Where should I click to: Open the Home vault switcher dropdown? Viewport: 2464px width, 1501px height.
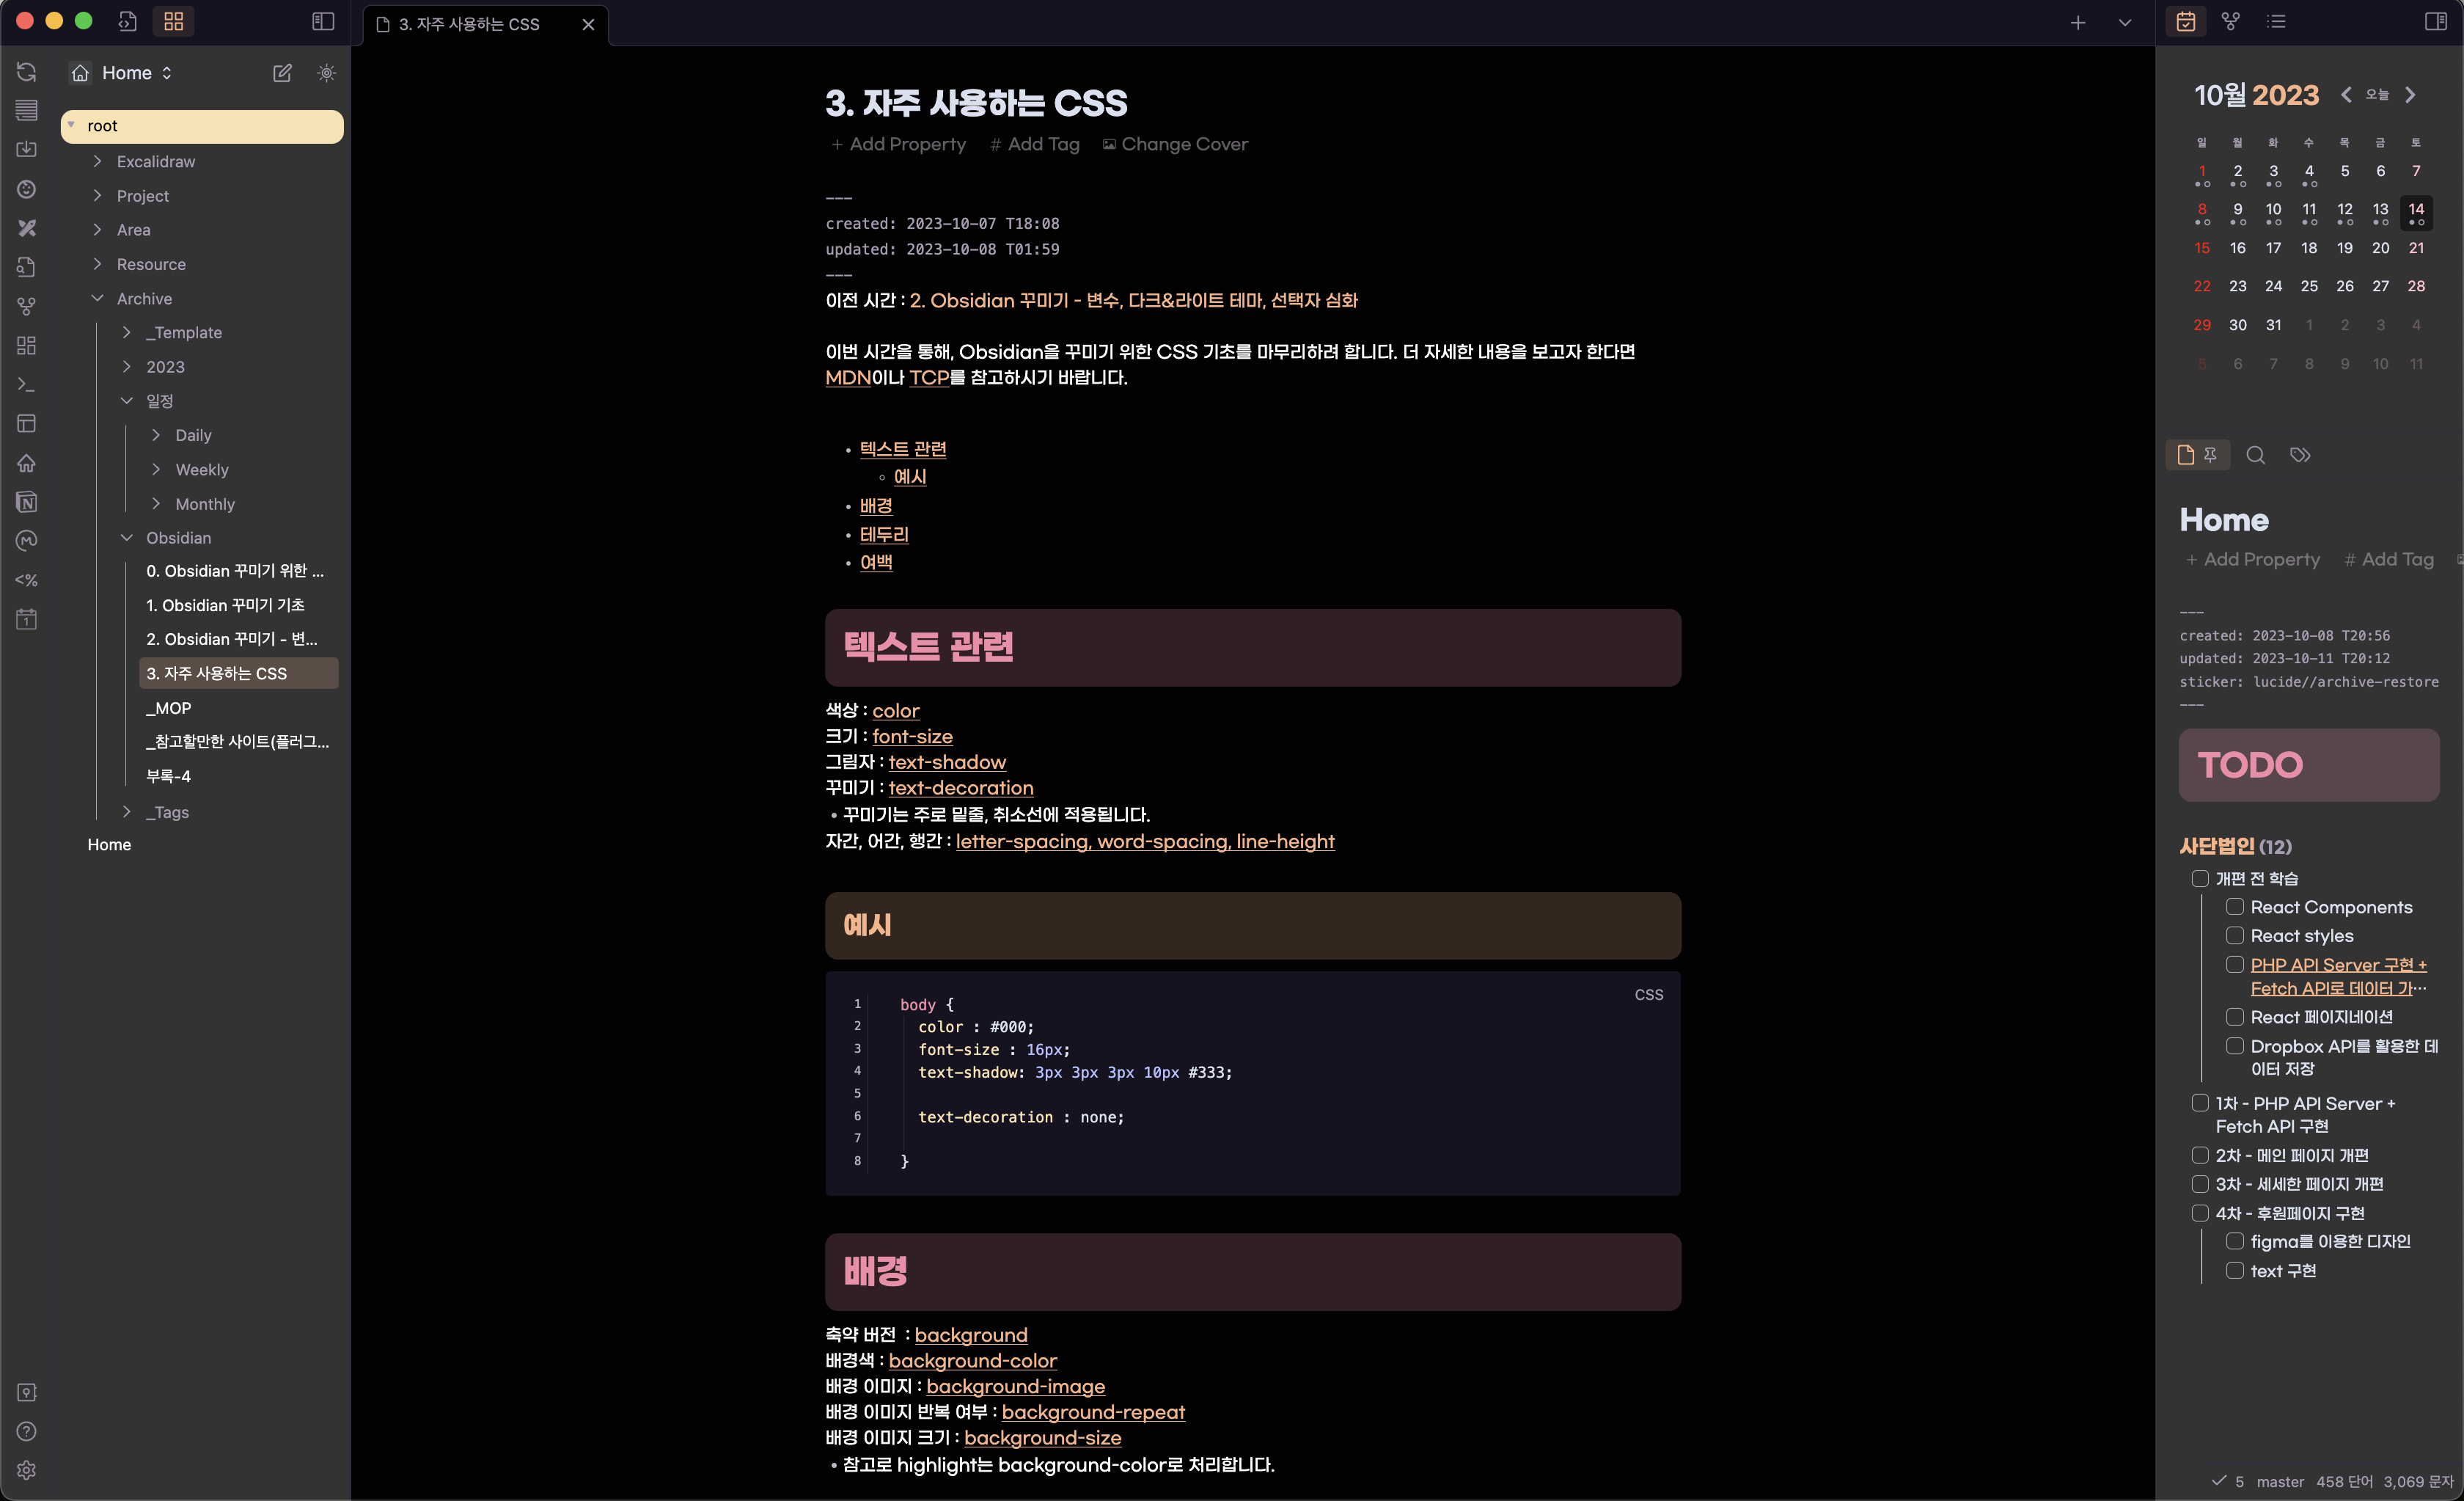coord(136,73)
